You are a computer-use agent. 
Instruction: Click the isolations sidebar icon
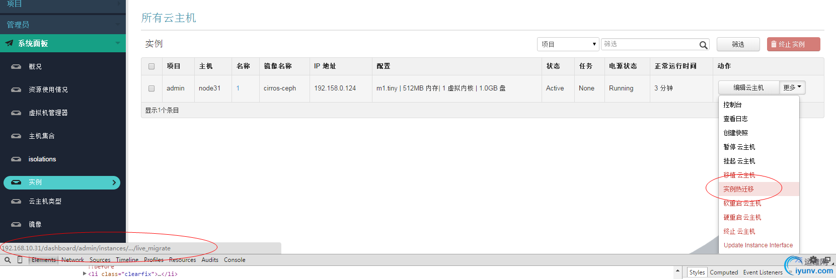pos(16,159)
